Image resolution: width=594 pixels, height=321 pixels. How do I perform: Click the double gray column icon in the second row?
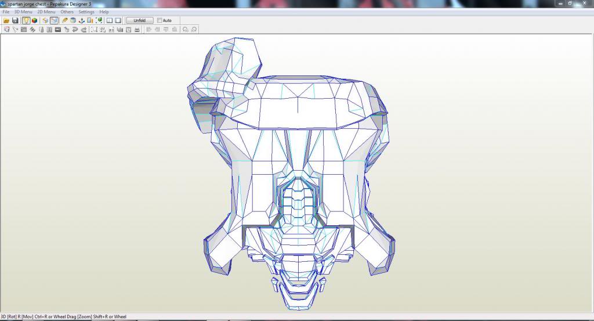49,30
